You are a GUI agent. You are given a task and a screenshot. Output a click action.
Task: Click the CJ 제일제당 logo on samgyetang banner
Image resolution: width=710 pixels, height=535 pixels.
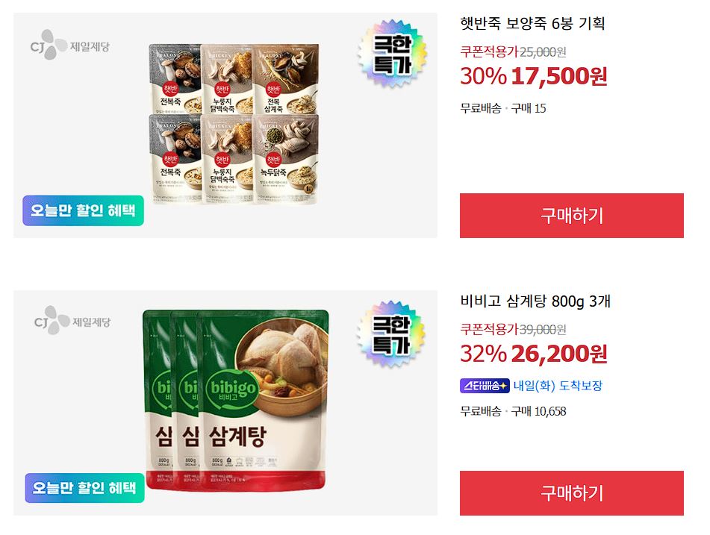click(x=72, y=320)
